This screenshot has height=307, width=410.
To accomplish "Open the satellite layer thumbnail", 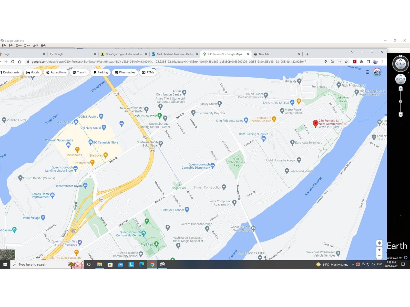I will (x=7, y=255).
